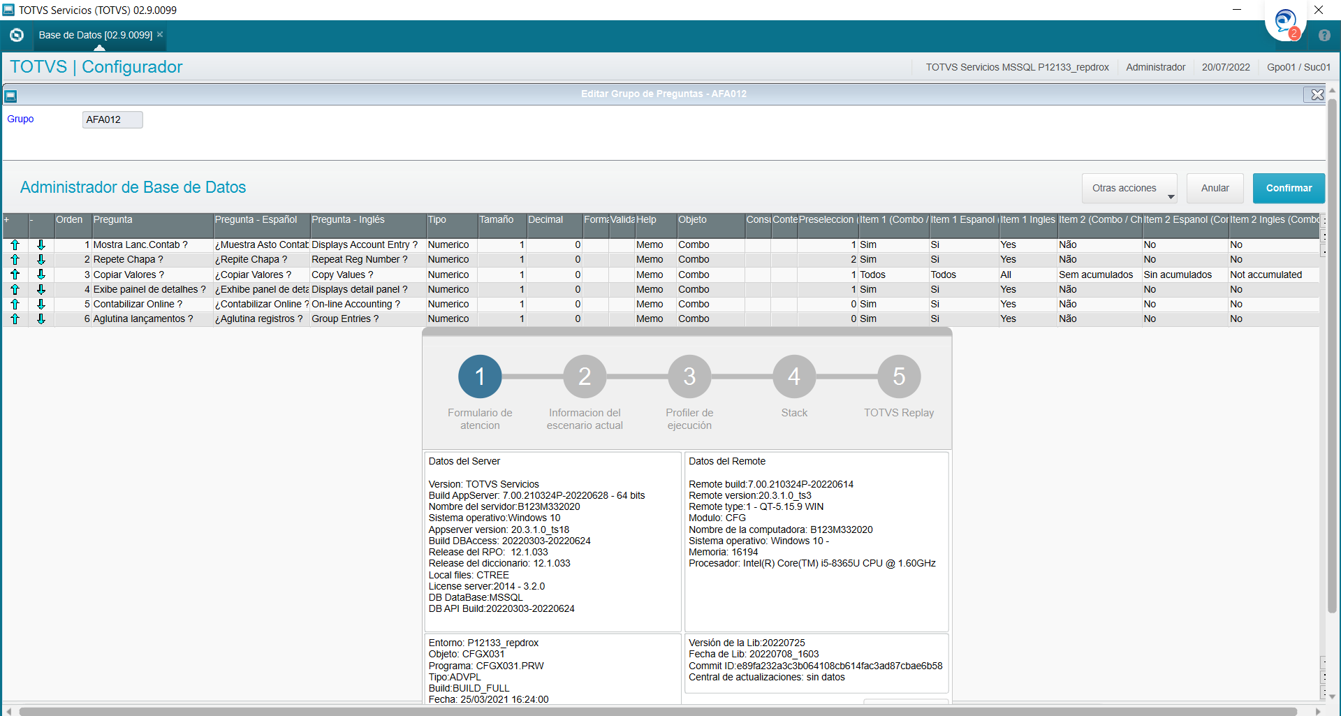Open the help question mark icon

(x=1324, y=35)
